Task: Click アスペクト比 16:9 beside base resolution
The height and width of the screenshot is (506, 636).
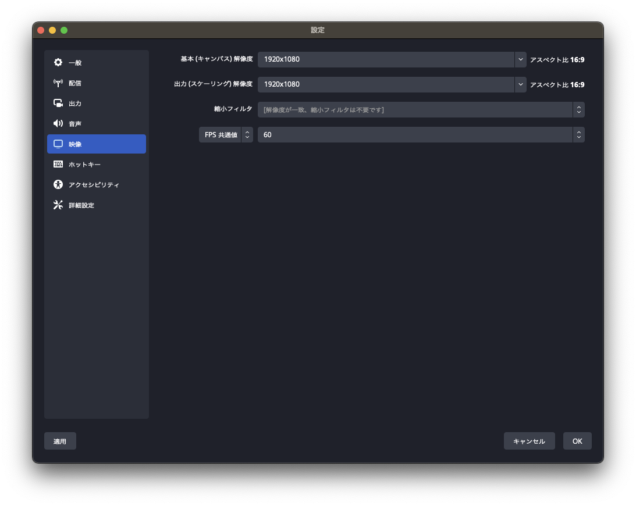Action: [557, 60]
